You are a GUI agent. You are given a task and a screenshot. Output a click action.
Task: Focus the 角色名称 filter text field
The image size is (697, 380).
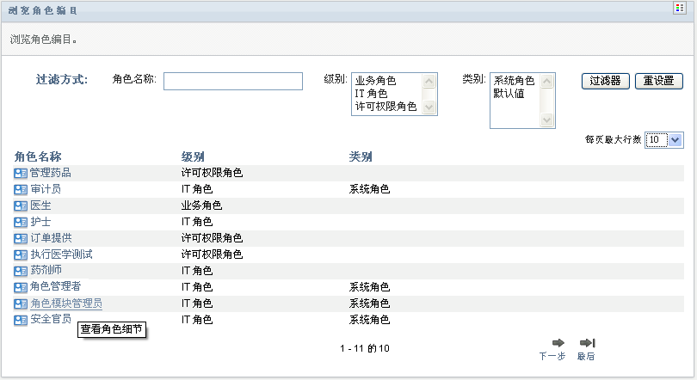[233, 81]
